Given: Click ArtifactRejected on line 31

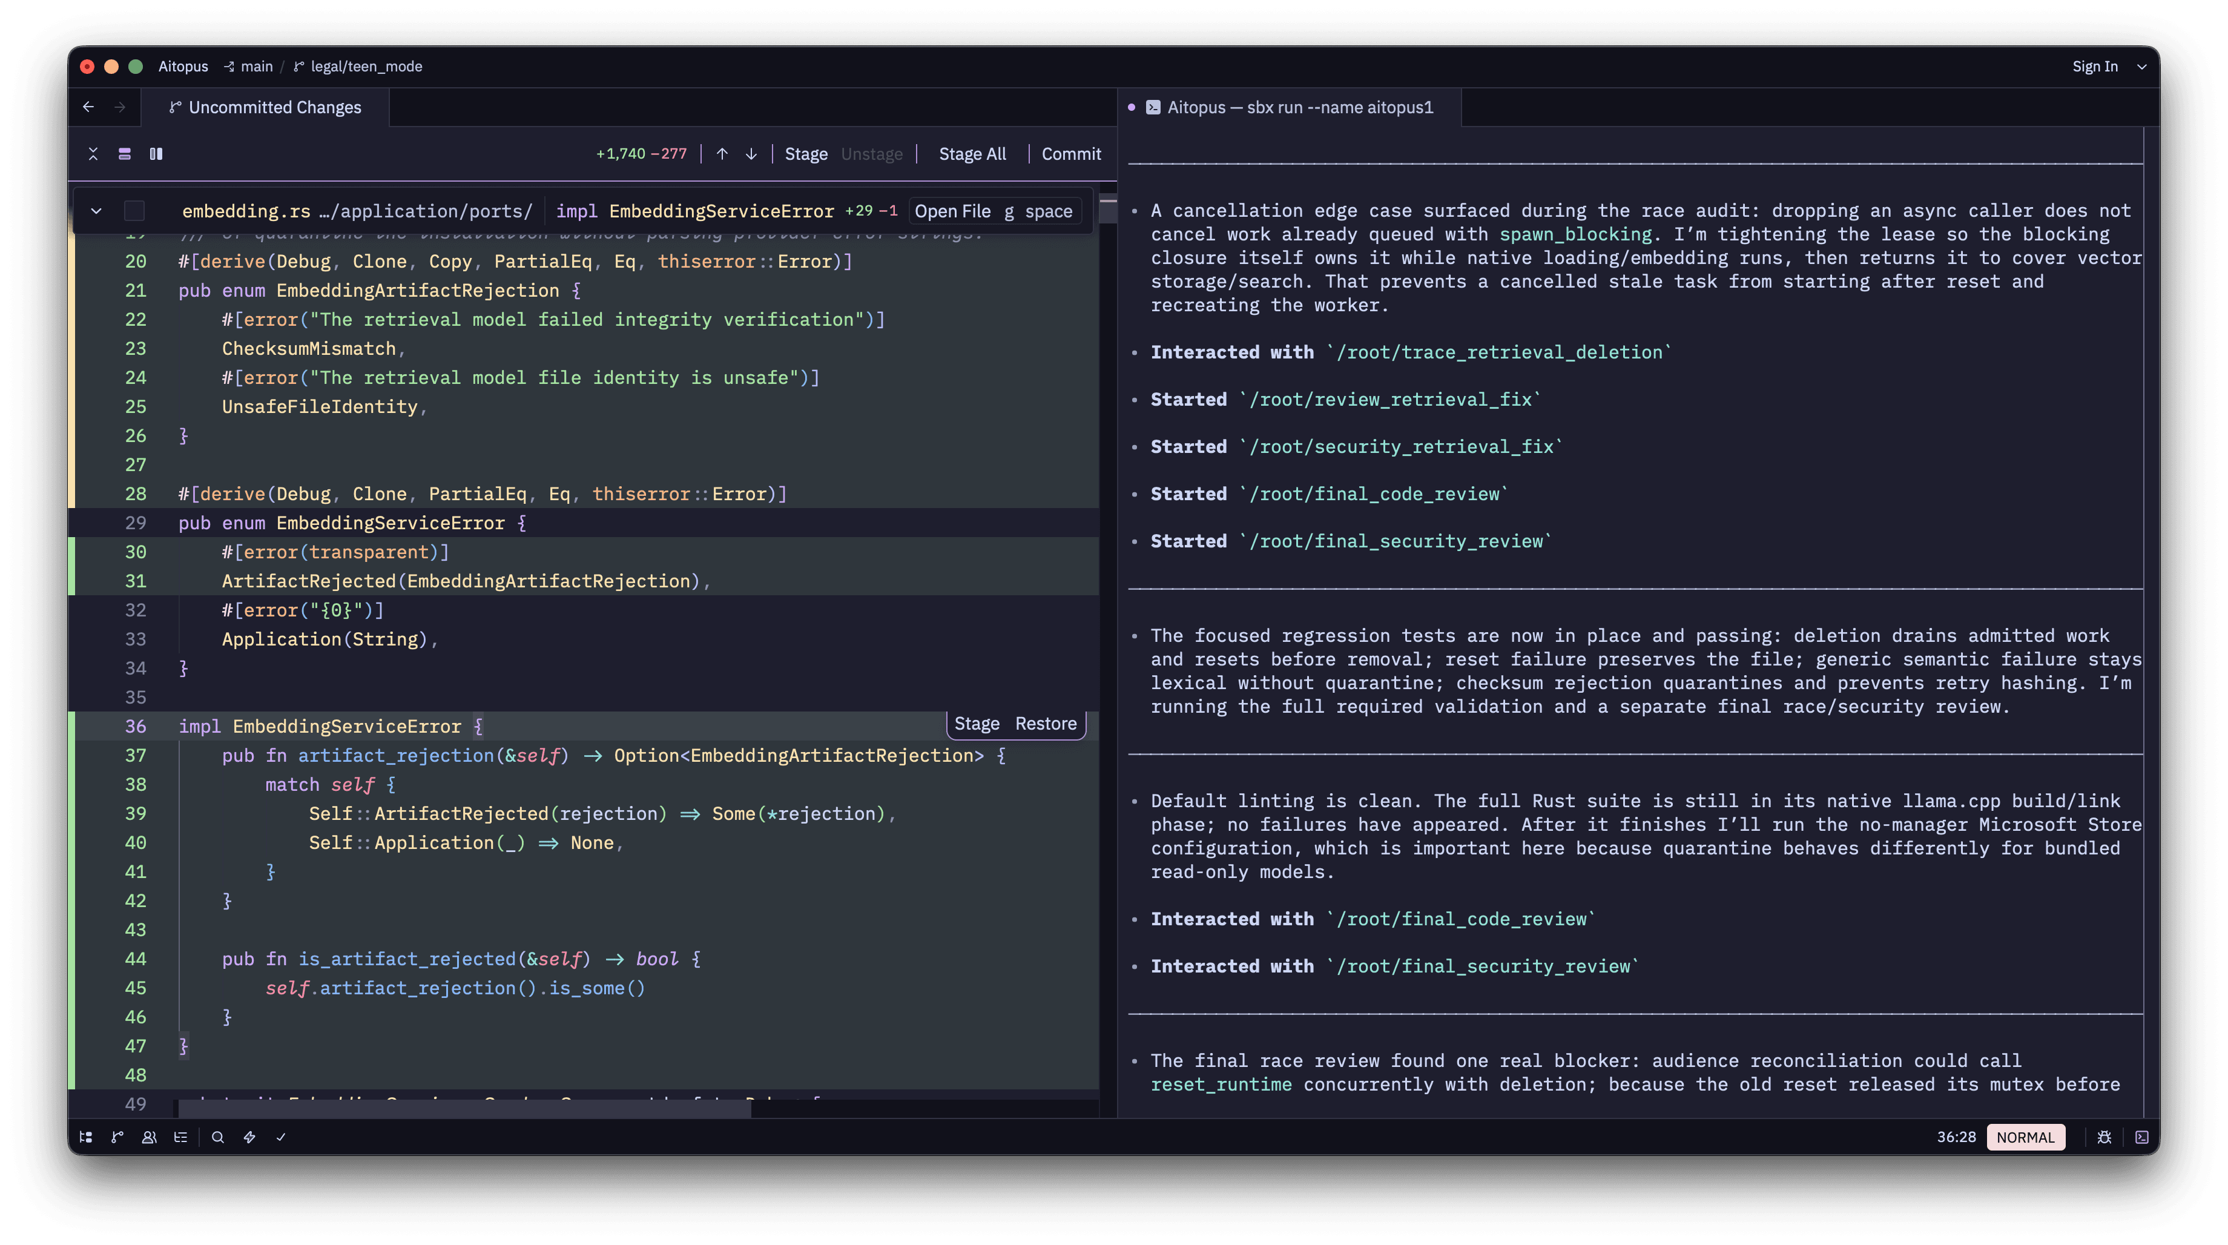Looking at the screenshot, I should (308, 581).
